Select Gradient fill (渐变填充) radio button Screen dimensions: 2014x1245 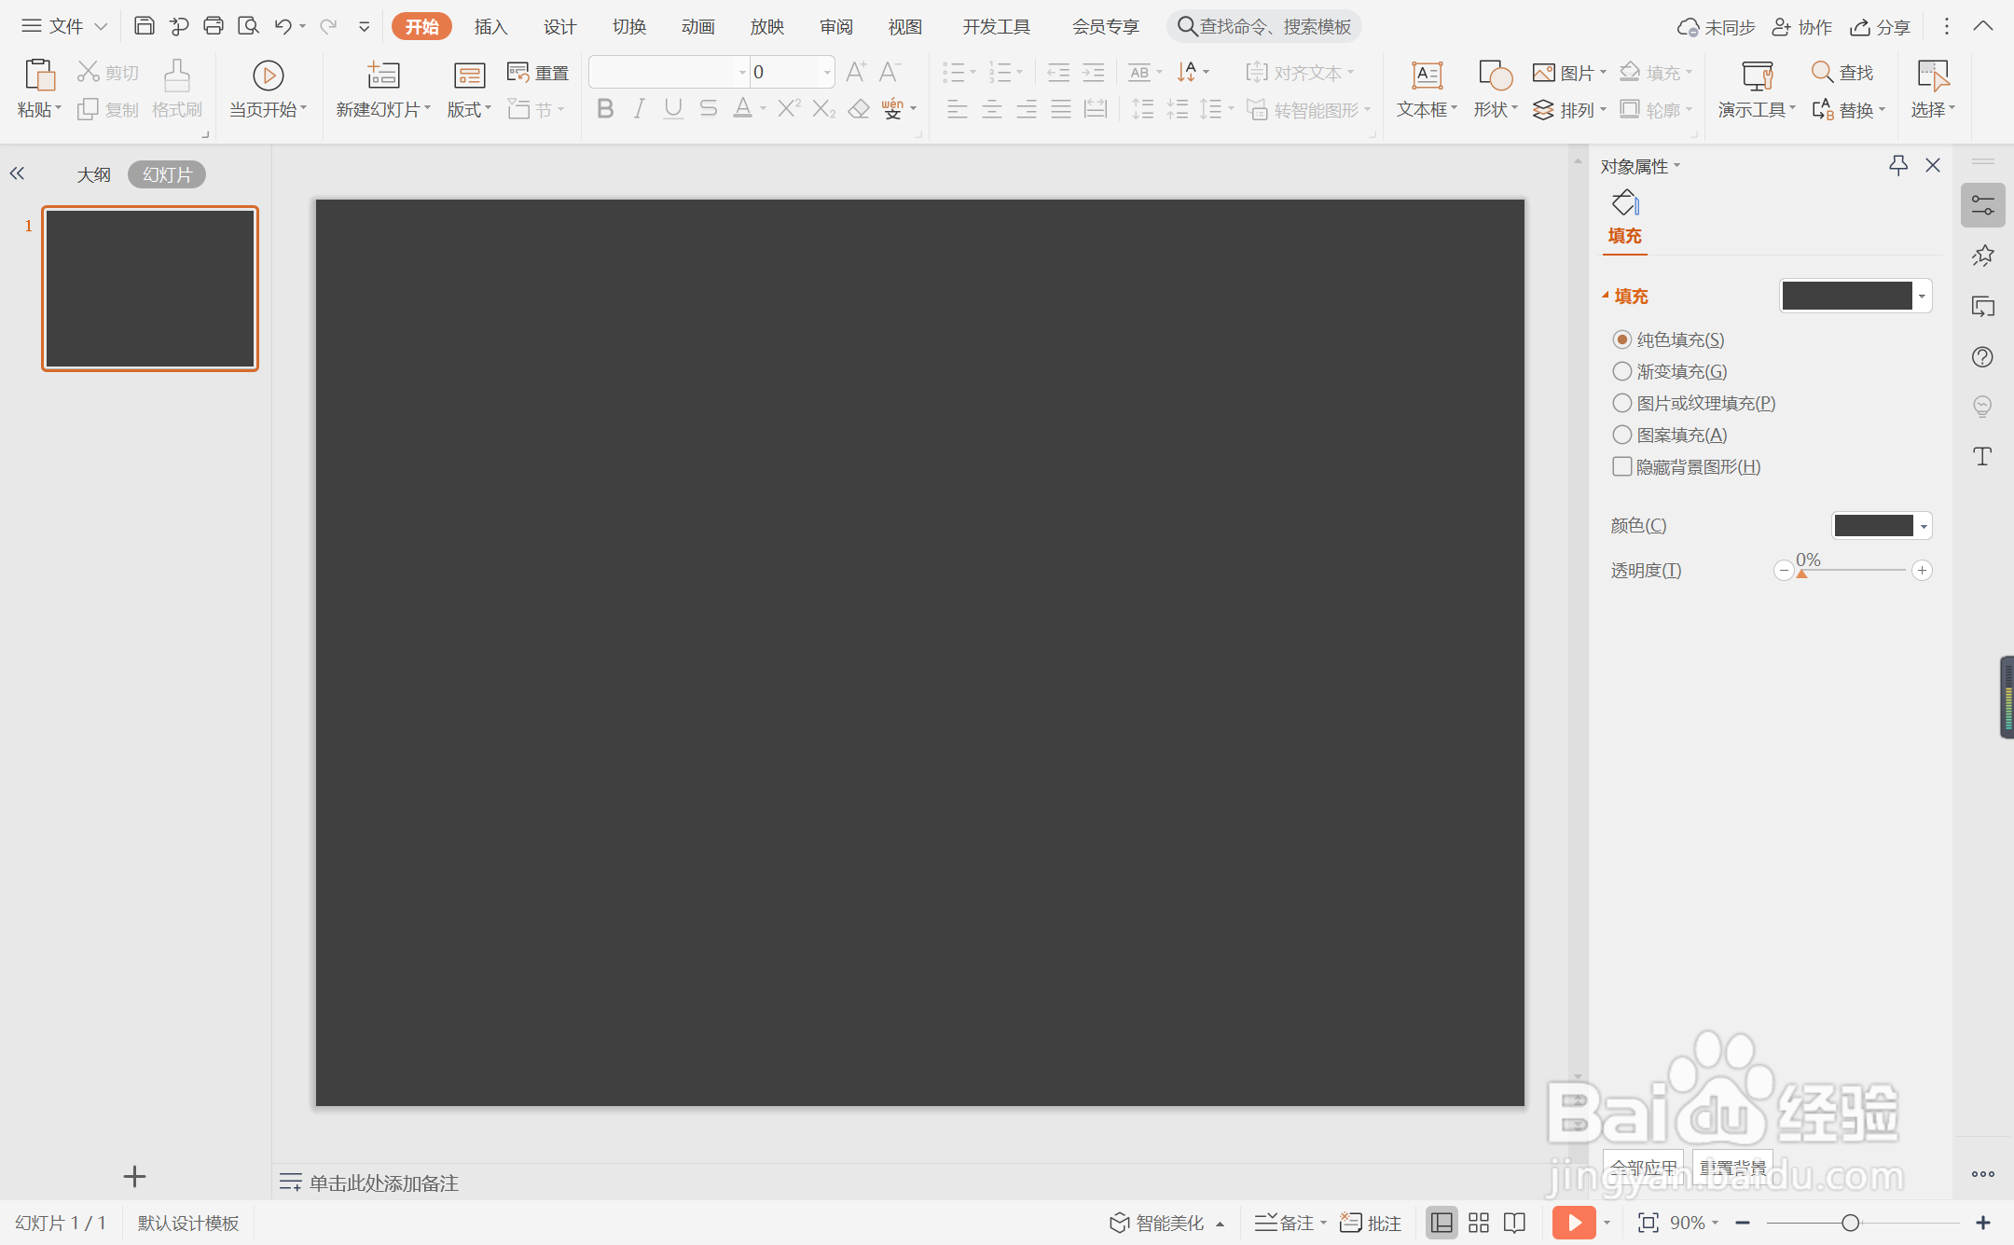pos(1622,371)
